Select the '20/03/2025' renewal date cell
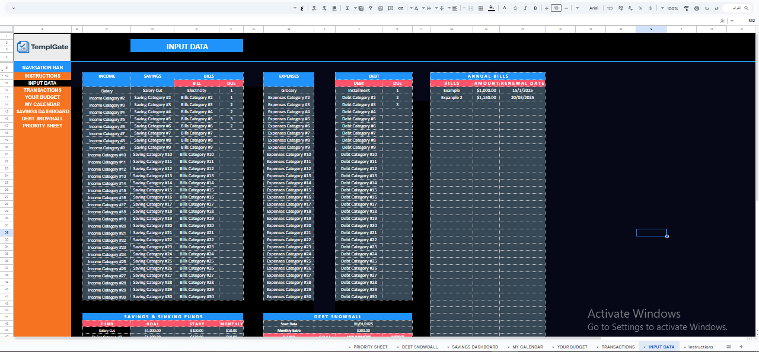This screenshot has height=352, width=759. pyautogui.click(x=522, y=97)
